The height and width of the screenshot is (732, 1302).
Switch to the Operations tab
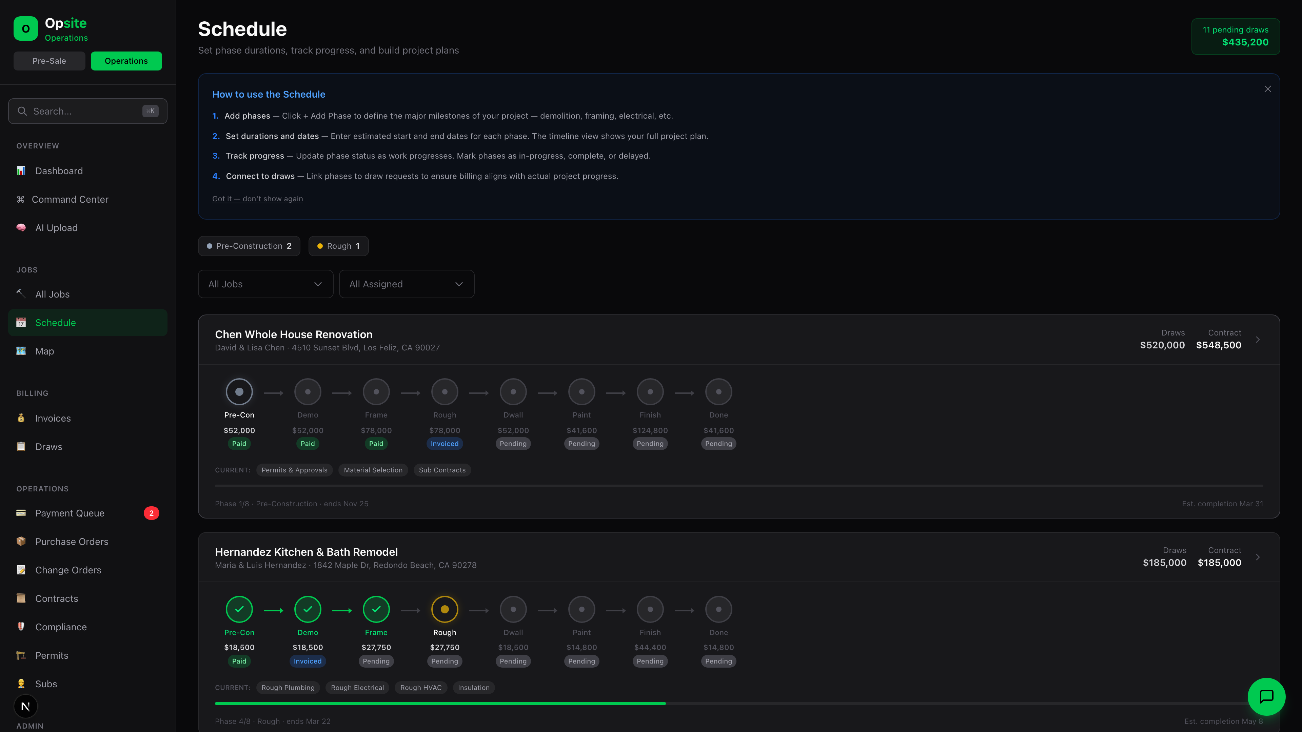[126, 61]
